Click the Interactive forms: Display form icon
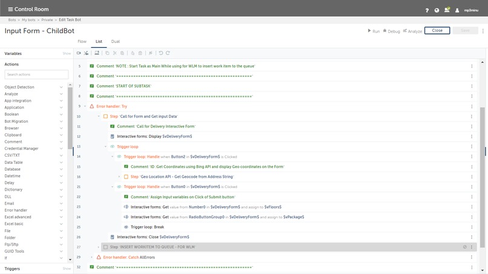The width and height of the screenshot is (488, 274). 113,137
